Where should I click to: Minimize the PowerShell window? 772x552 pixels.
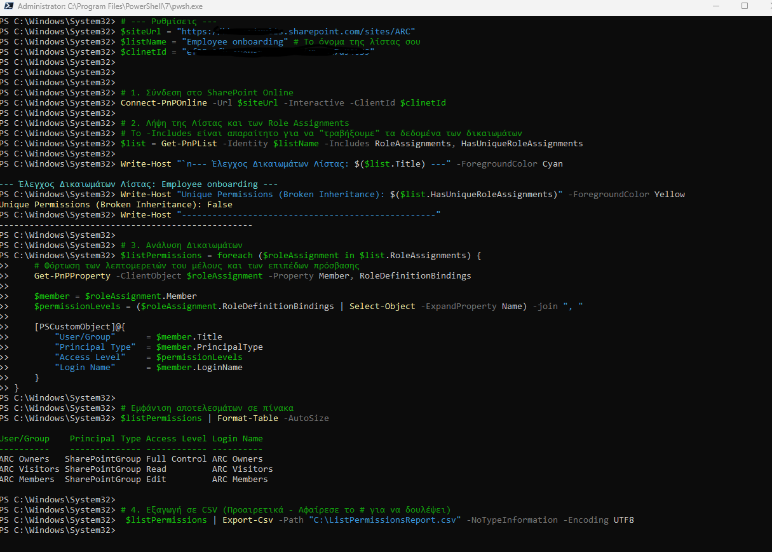[x=715, y=6]
